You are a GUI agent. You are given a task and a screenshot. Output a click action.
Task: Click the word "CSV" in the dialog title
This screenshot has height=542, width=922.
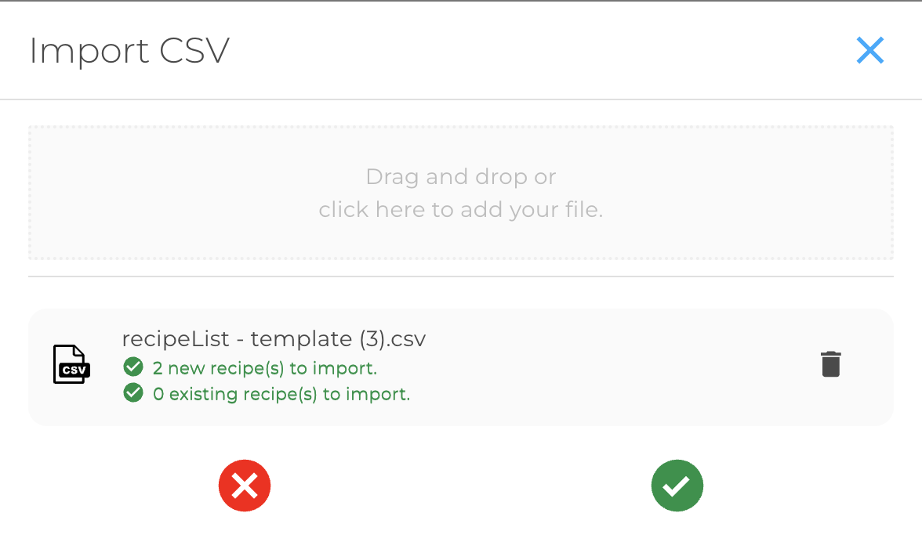194,51
